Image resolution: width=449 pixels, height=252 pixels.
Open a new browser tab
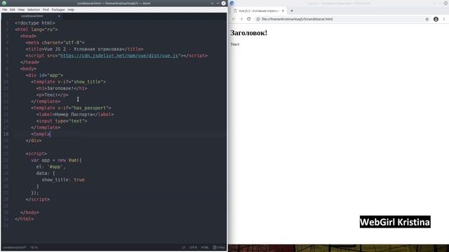click(292, 11)
